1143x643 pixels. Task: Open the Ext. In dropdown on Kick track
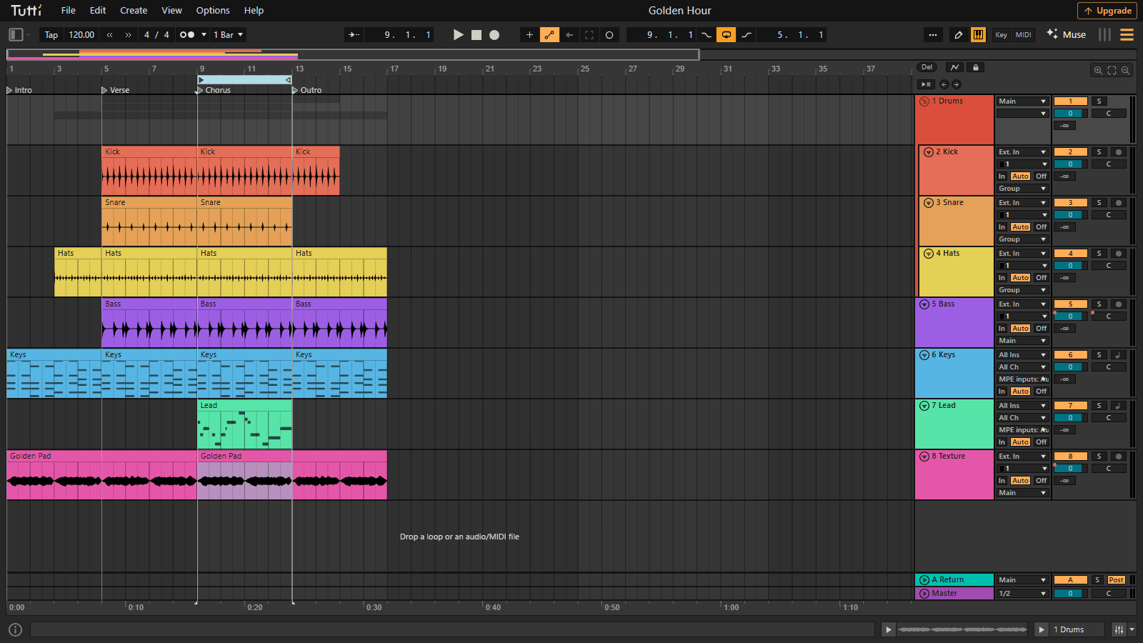click(x=1022, y=151)
